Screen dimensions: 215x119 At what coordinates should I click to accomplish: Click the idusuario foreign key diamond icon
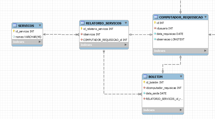[155, 28]
